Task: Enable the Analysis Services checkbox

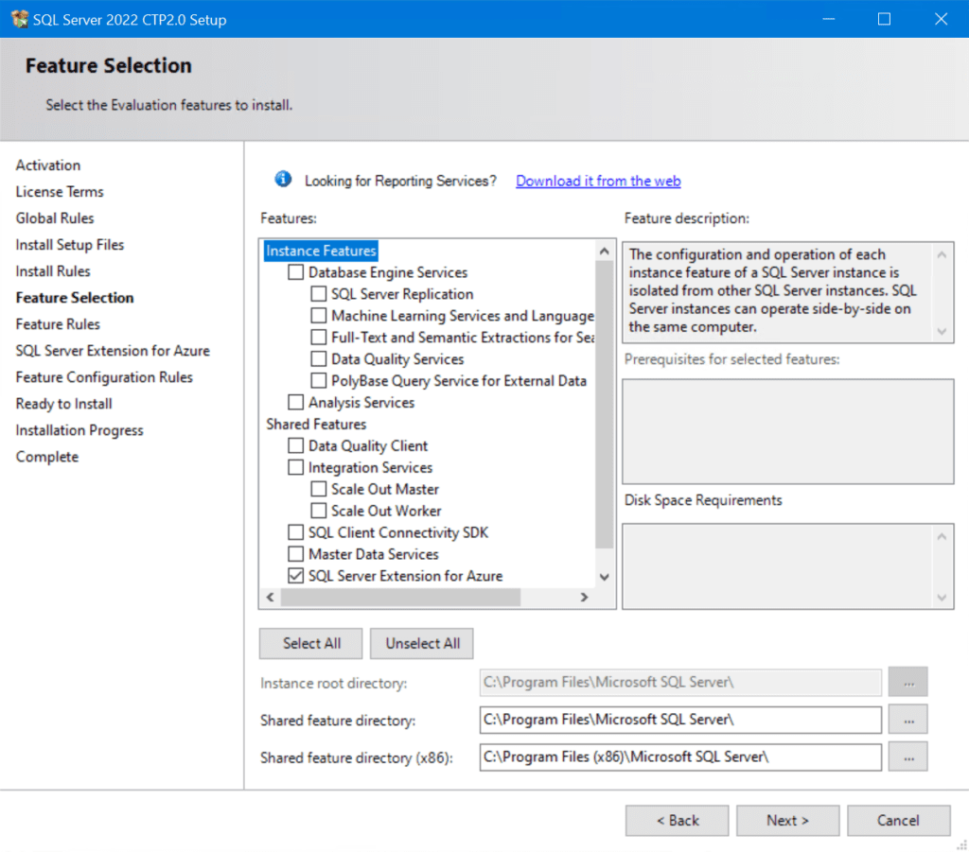Action: 295,402
